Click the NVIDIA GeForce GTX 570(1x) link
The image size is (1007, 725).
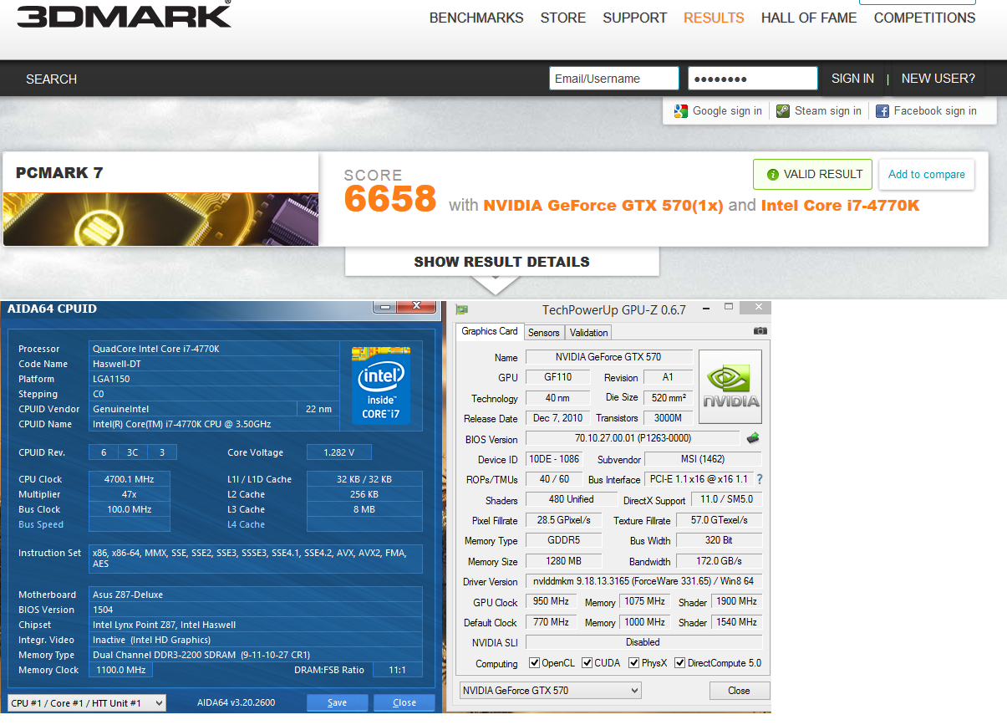tap(603, 205)
